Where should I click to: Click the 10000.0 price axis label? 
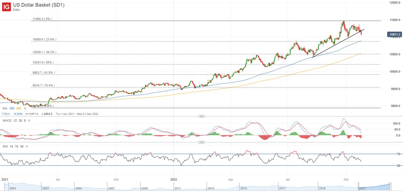[x=395, y=72]
